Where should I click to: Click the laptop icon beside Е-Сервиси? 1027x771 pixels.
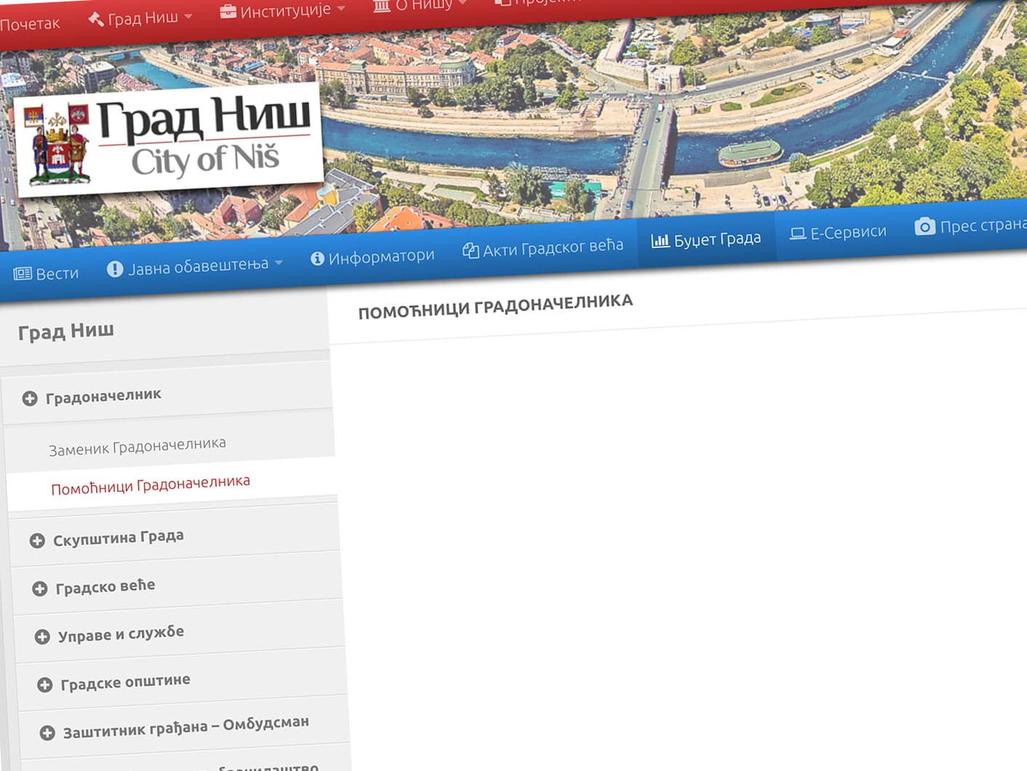tap(798, 233)
